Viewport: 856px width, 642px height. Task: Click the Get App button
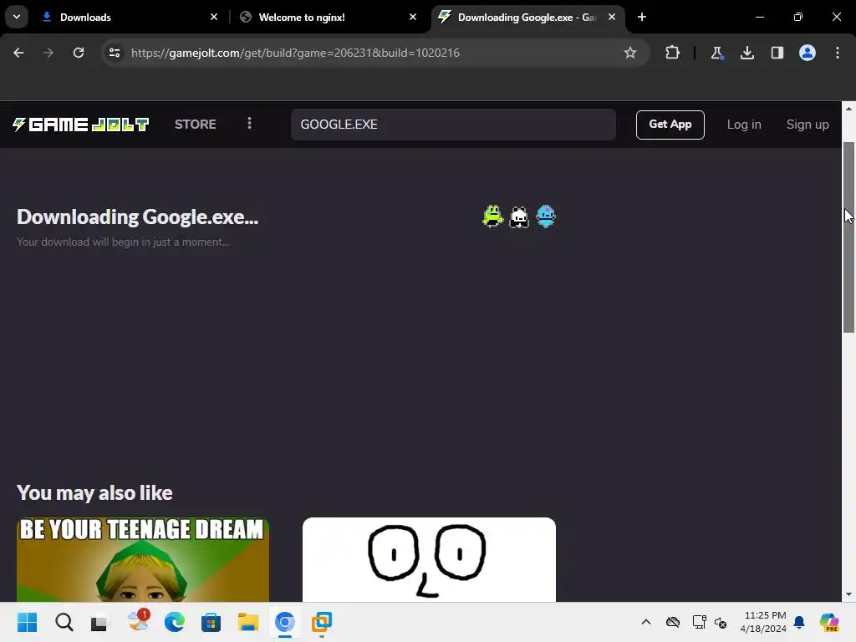pos(670,125)
